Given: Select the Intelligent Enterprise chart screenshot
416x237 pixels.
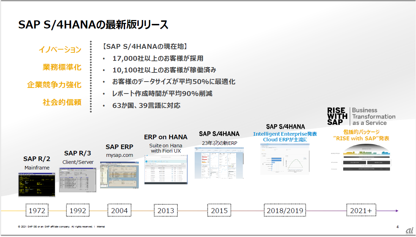Looking at the screenshot, I should (285, 159).
